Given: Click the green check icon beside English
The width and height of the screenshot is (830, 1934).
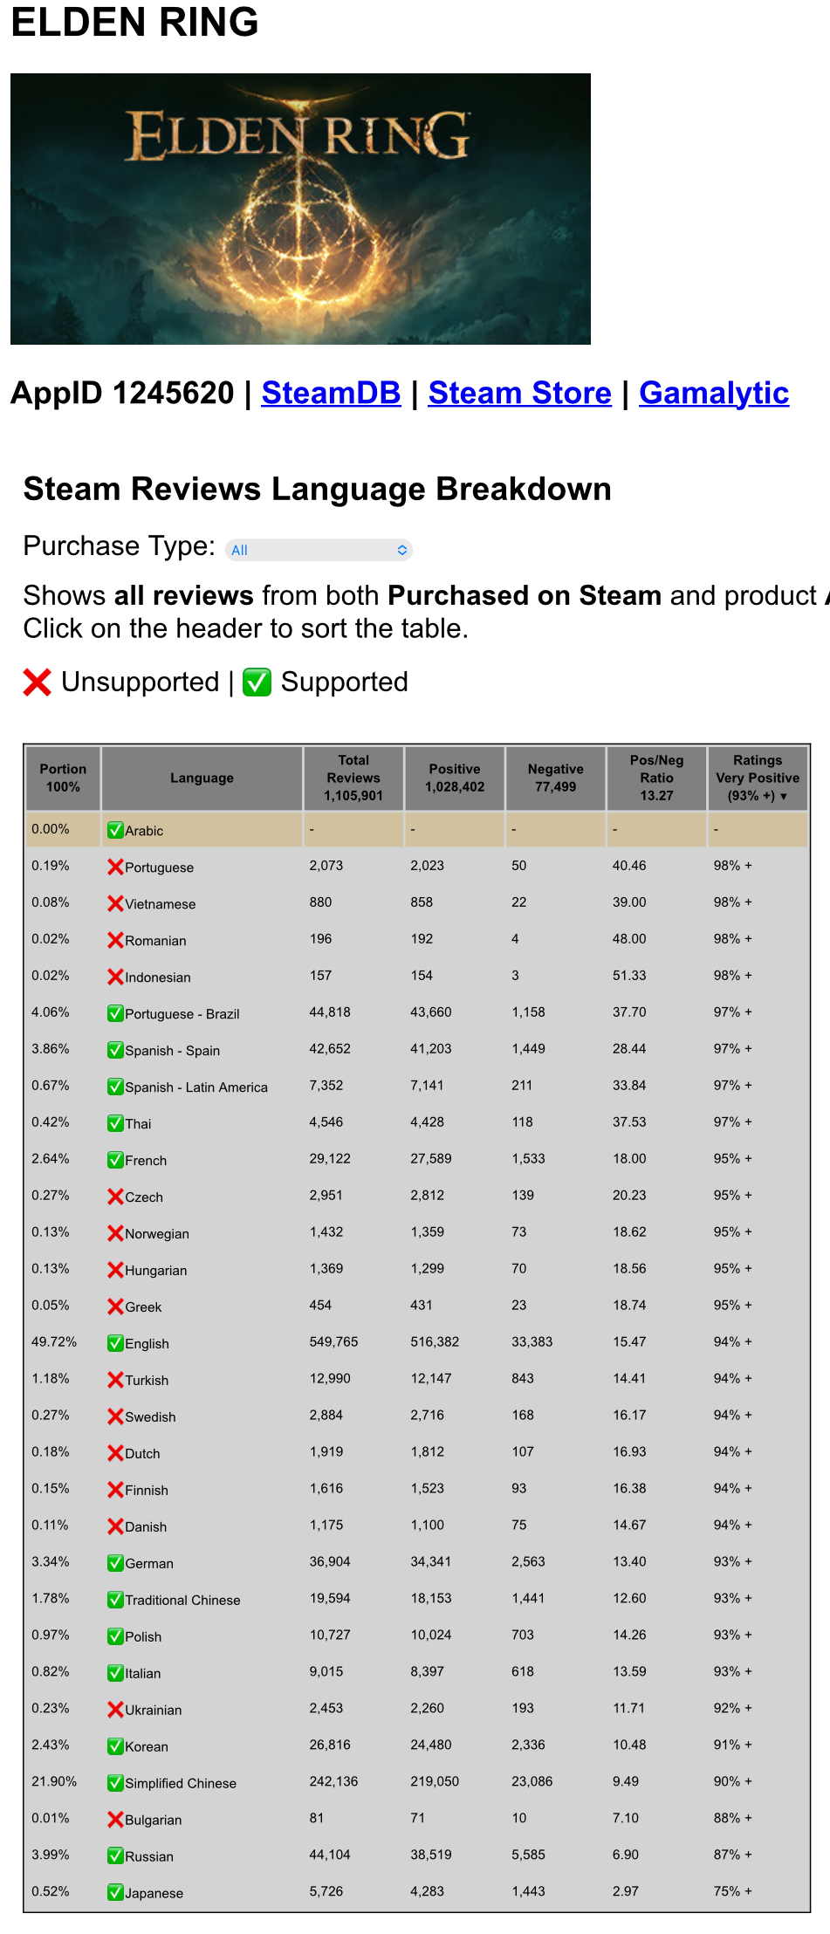Looking at the screenshot, I should pyautogui.click(x=115, y=1343).
